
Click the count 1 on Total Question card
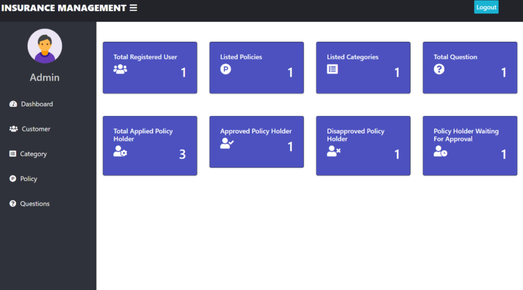pyautogui.click(x=504, y=73)
